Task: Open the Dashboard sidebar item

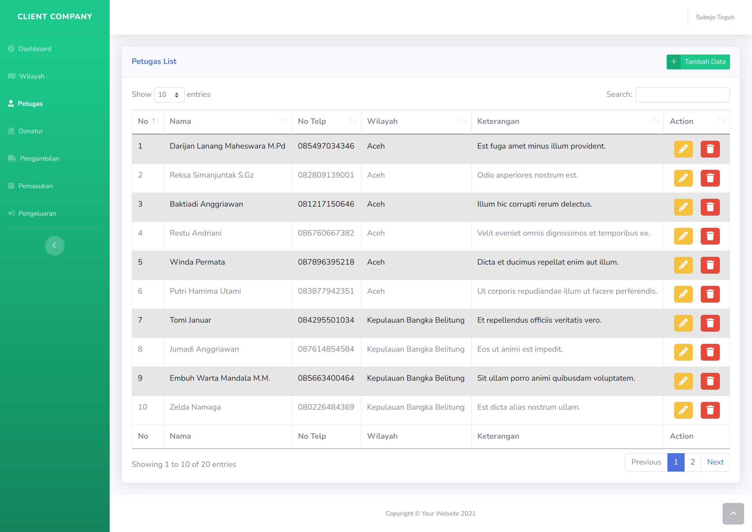Action: (x=34, y=49)
